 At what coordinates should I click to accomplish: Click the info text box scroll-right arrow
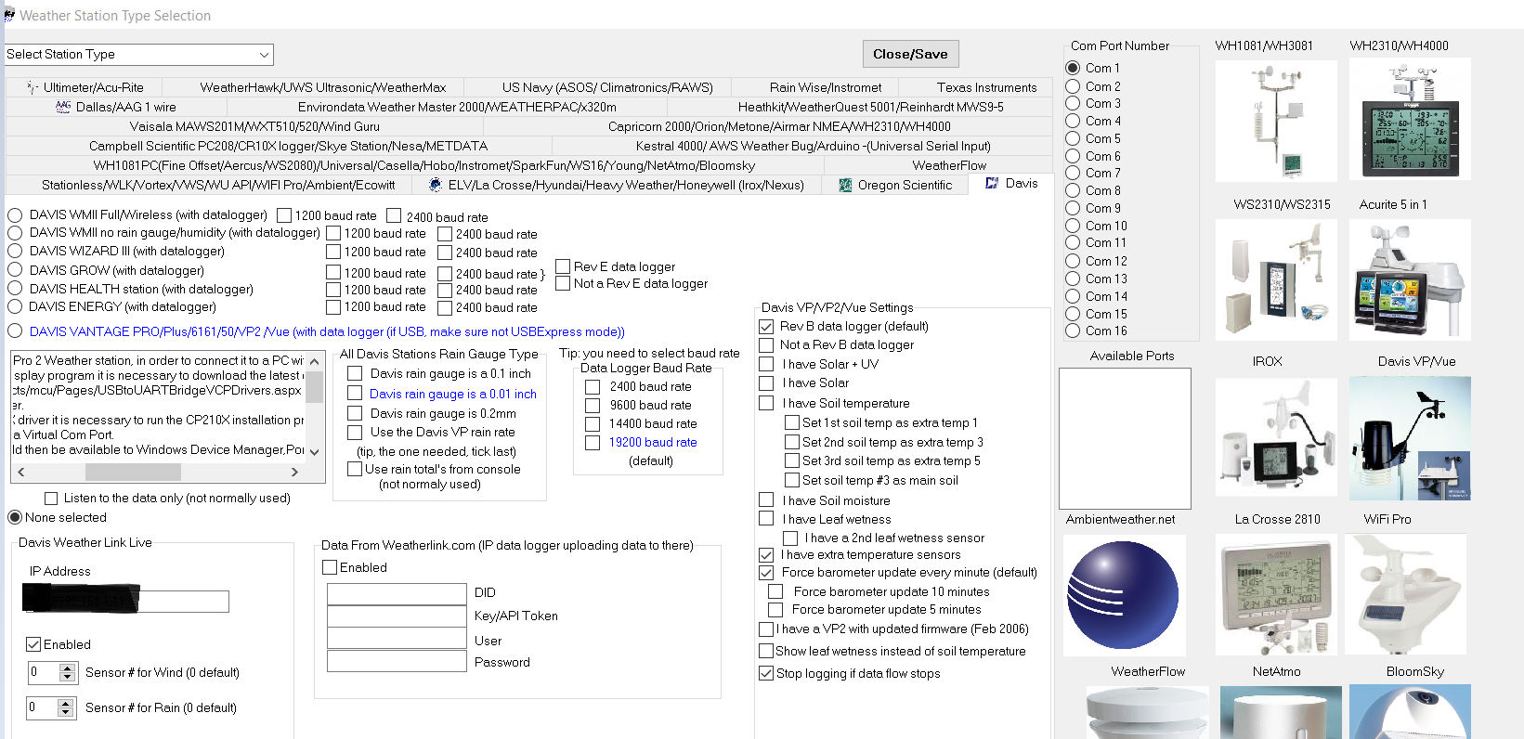295,472
